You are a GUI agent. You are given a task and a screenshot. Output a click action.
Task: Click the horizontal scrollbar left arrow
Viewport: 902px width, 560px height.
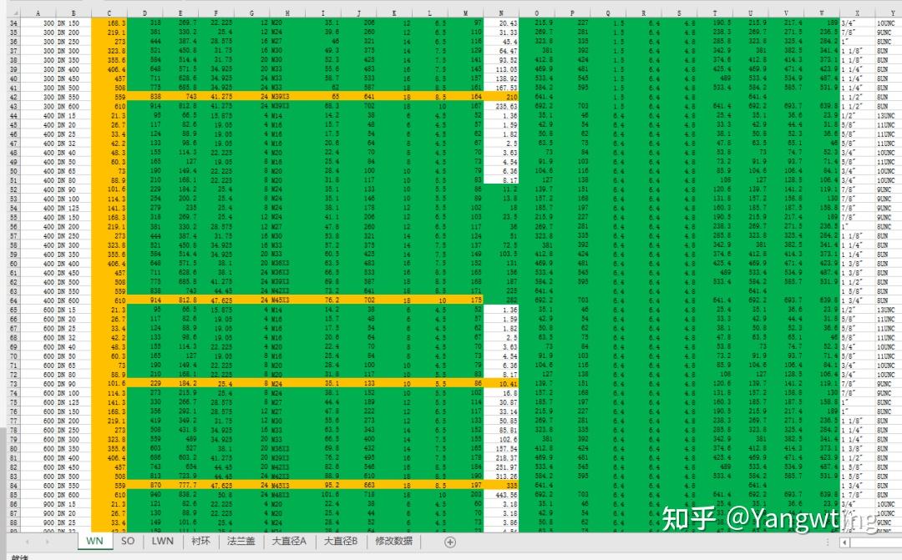click(x=844, y=542)
